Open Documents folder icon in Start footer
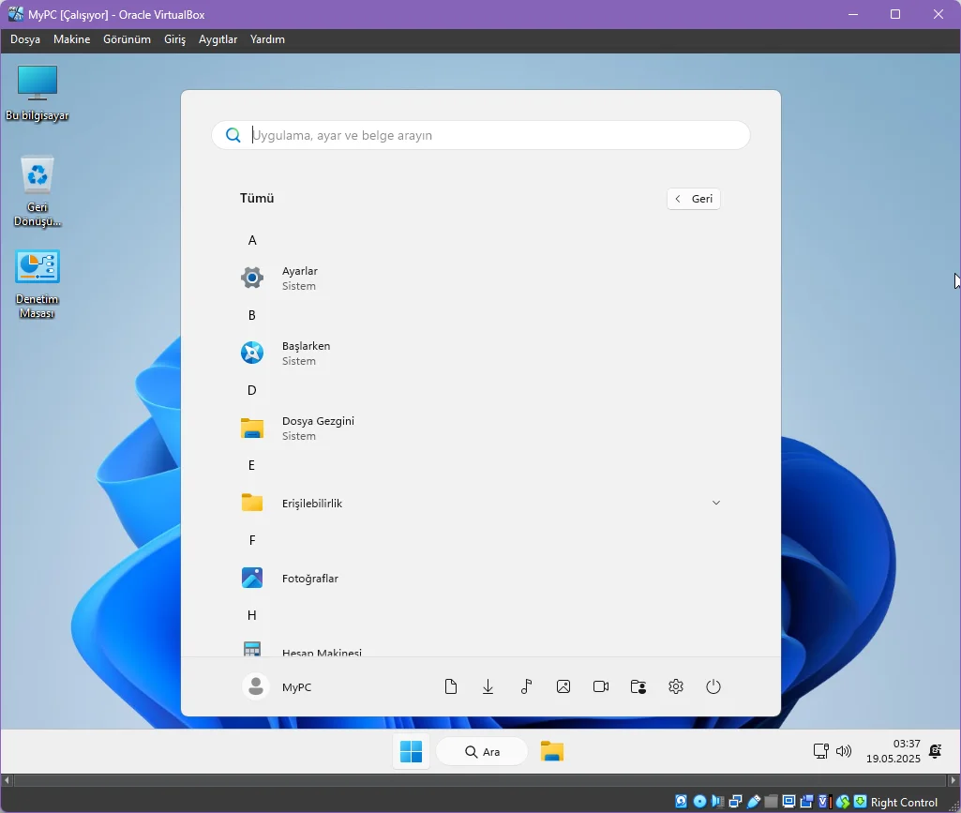Screen dimensions: 961x813 point(450,686)
